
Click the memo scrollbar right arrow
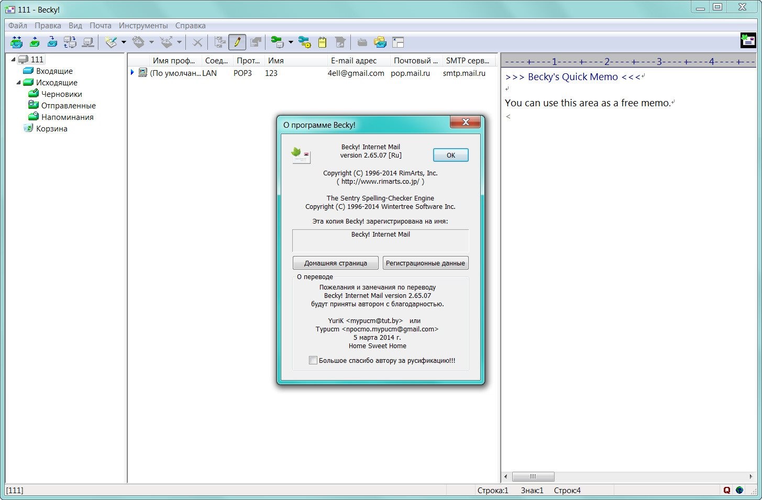pos(750,476)
